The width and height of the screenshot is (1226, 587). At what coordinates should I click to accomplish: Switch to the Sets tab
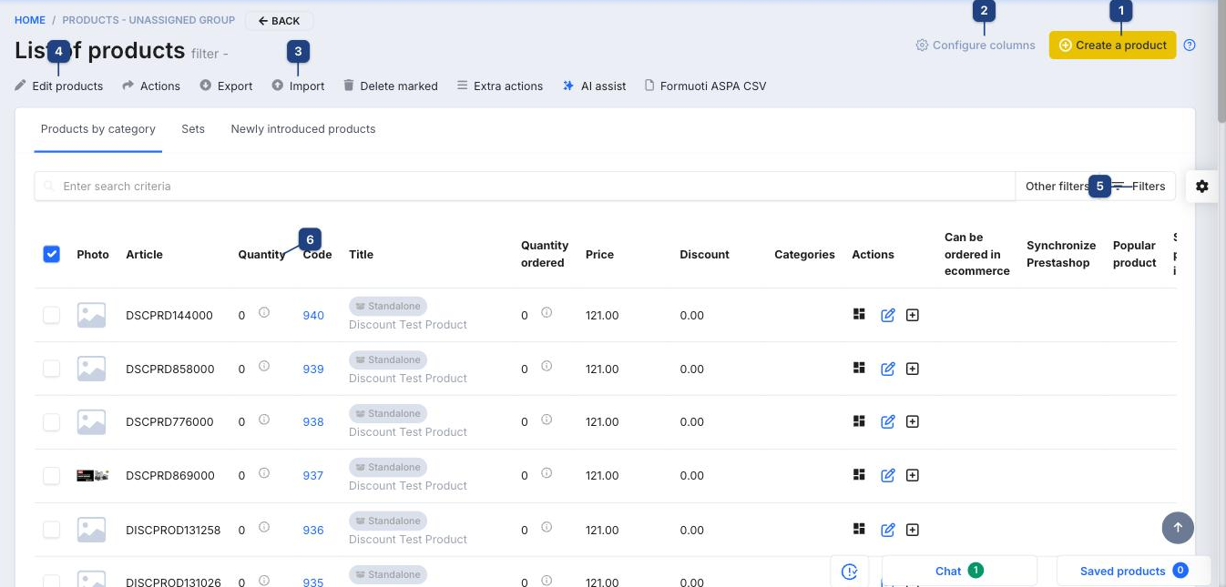click(193, 129)
